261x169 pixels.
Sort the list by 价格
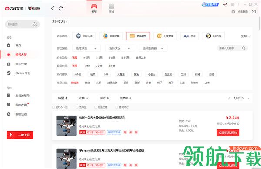click(84, 98)
